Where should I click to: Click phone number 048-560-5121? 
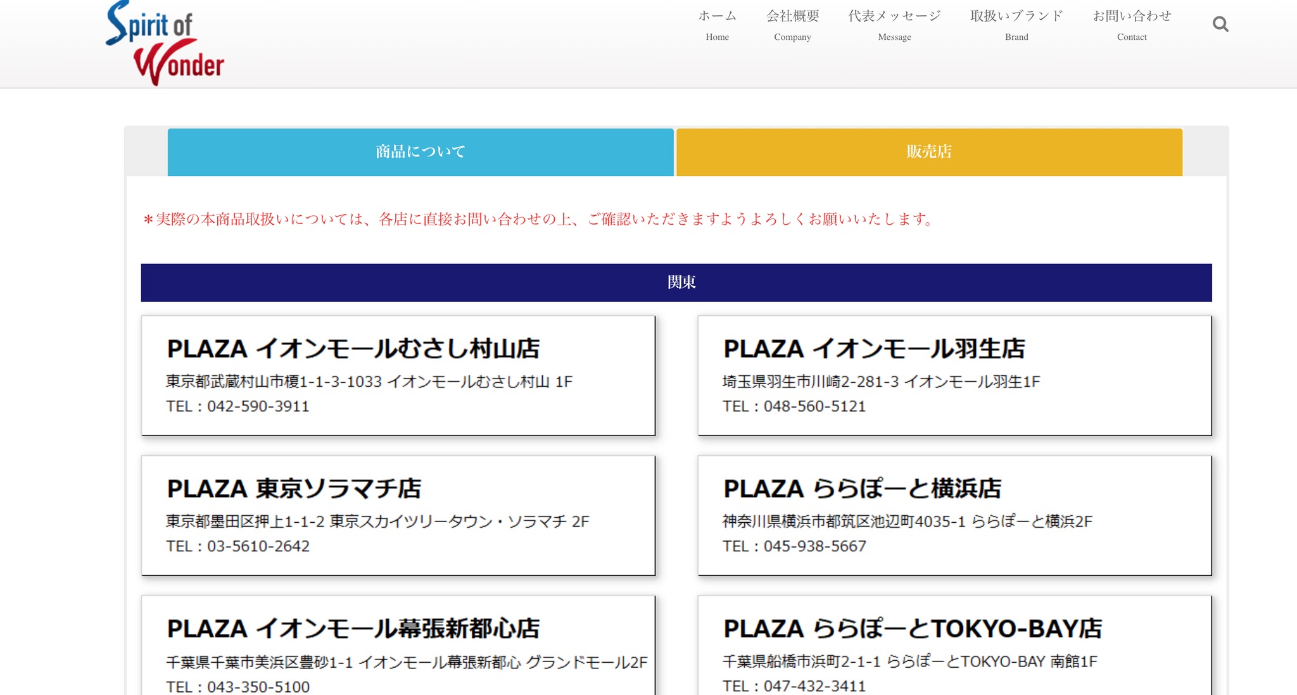click(x=814, y=406)
